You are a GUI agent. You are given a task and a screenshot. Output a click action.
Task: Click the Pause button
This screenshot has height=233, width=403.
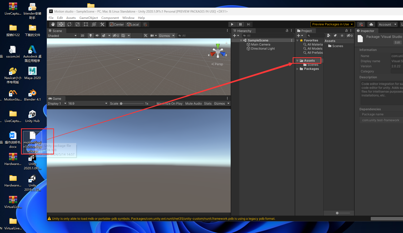click(240, 24)
